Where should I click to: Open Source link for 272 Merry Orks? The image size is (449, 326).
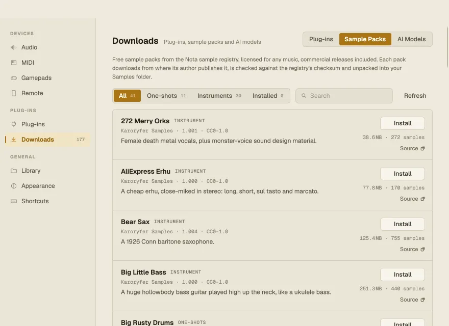click(x=412, y=148)
